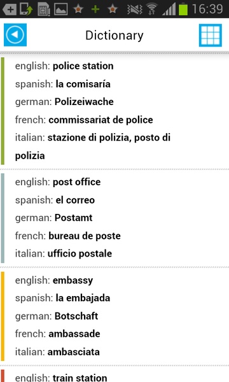Viewport: 229px width, 382px height.
Task: Tap Italian translation ufficio postale
Action: coord(80,253)
